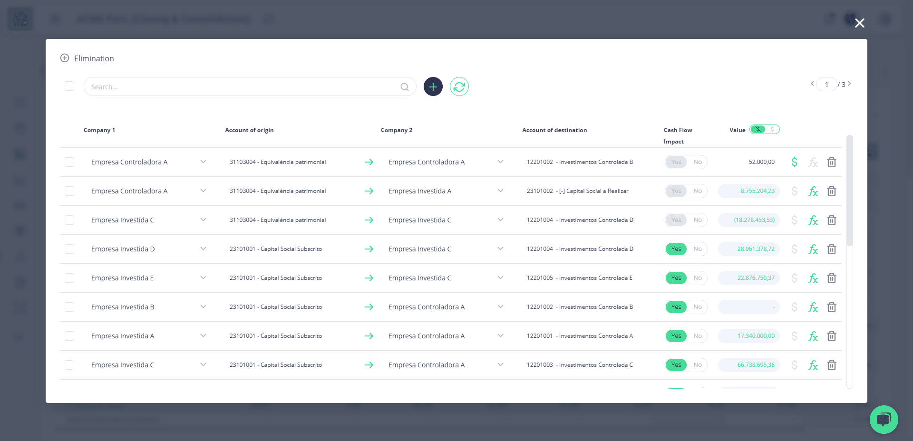This screenshot has height=441, width=913.
Task: Click dollar sign icon on first row
Action: pyautogui.click(x=794, y=162)
